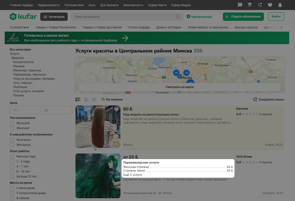Check Мужской performer gender
This screenshot has height=201, width=295.
point(12,123)
